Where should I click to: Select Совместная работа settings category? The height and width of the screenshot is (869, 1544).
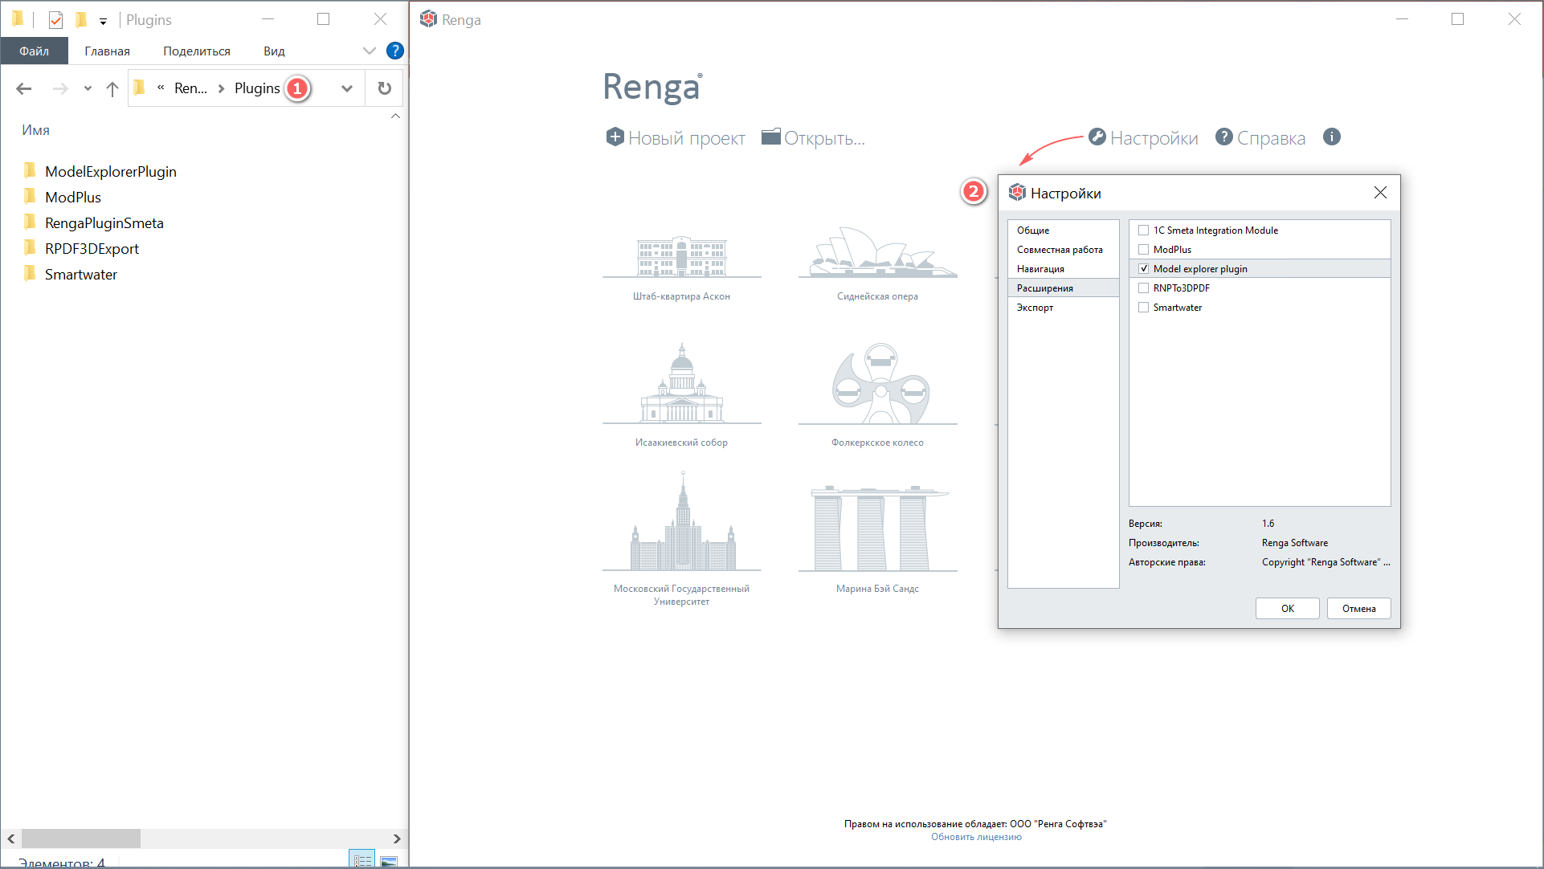pyautogui.click(x=1063, y=250)
